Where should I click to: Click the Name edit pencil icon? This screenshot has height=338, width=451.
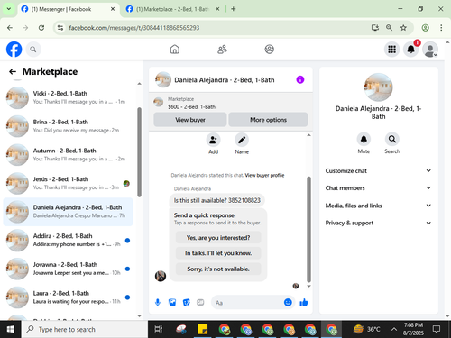point(242,140)
